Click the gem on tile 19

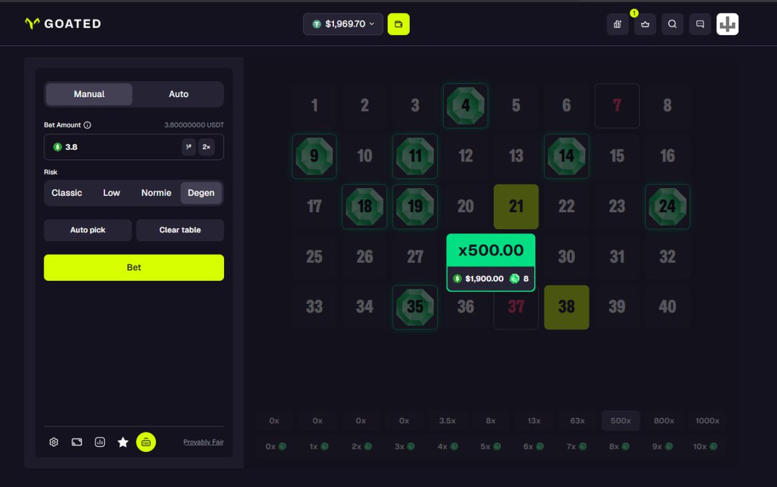coord(415,206)
